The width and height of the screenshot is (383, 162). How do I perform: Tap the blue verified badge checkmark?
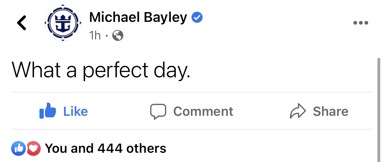click(197, 18)
